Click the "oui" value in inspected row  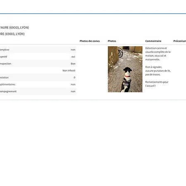[x=73, y=57]
